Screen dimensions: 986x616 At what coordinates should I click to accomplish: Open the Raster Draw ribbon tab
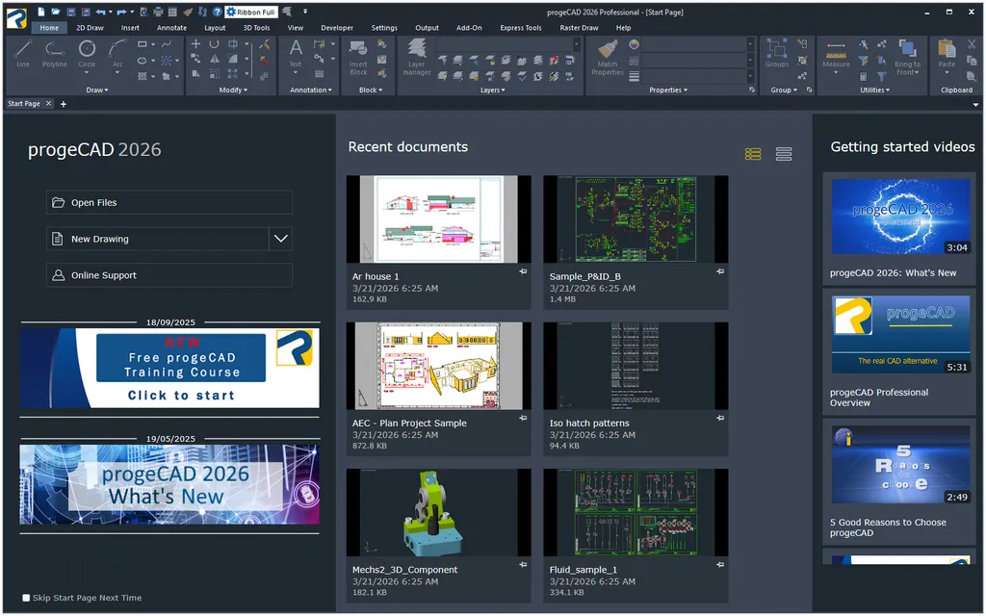tap(579, 28)
